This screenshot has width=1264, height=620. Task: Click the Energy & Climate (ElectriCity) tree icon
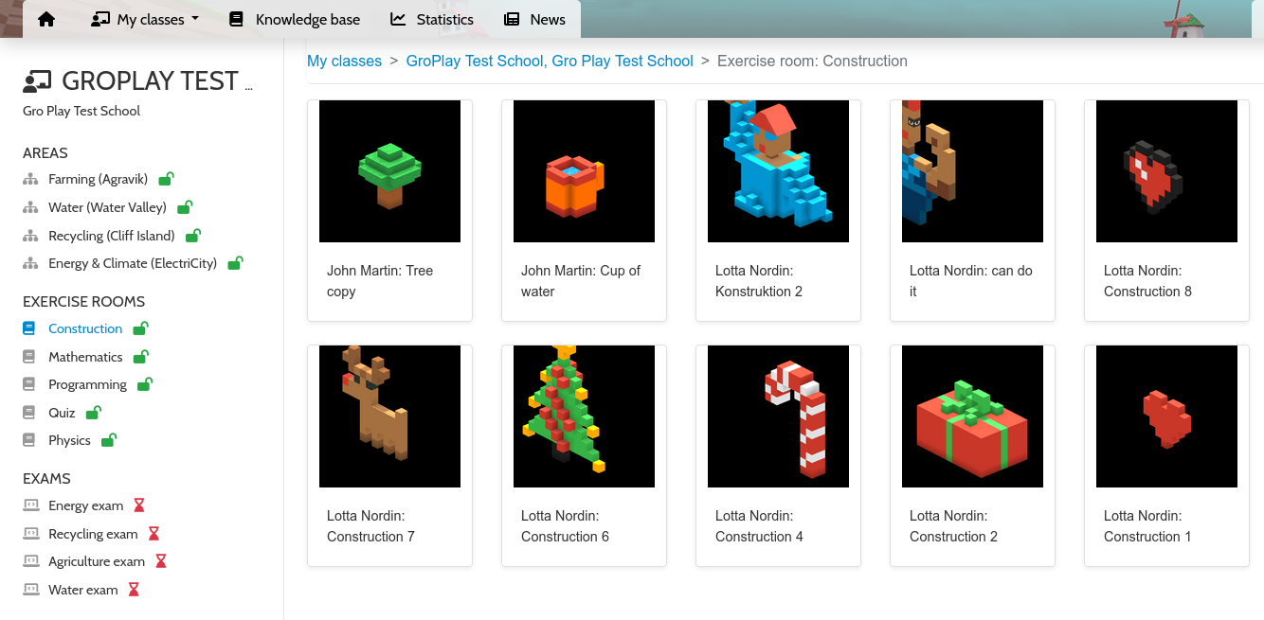coord(30,263)
